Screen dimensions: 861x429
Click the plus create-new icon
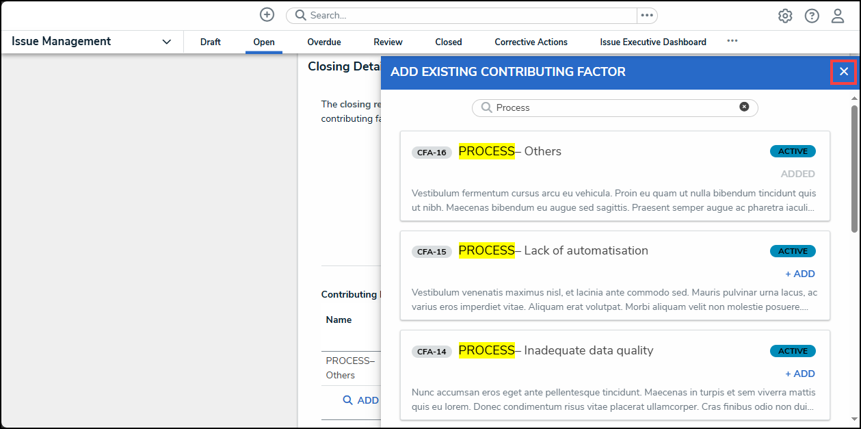(267, 15)
